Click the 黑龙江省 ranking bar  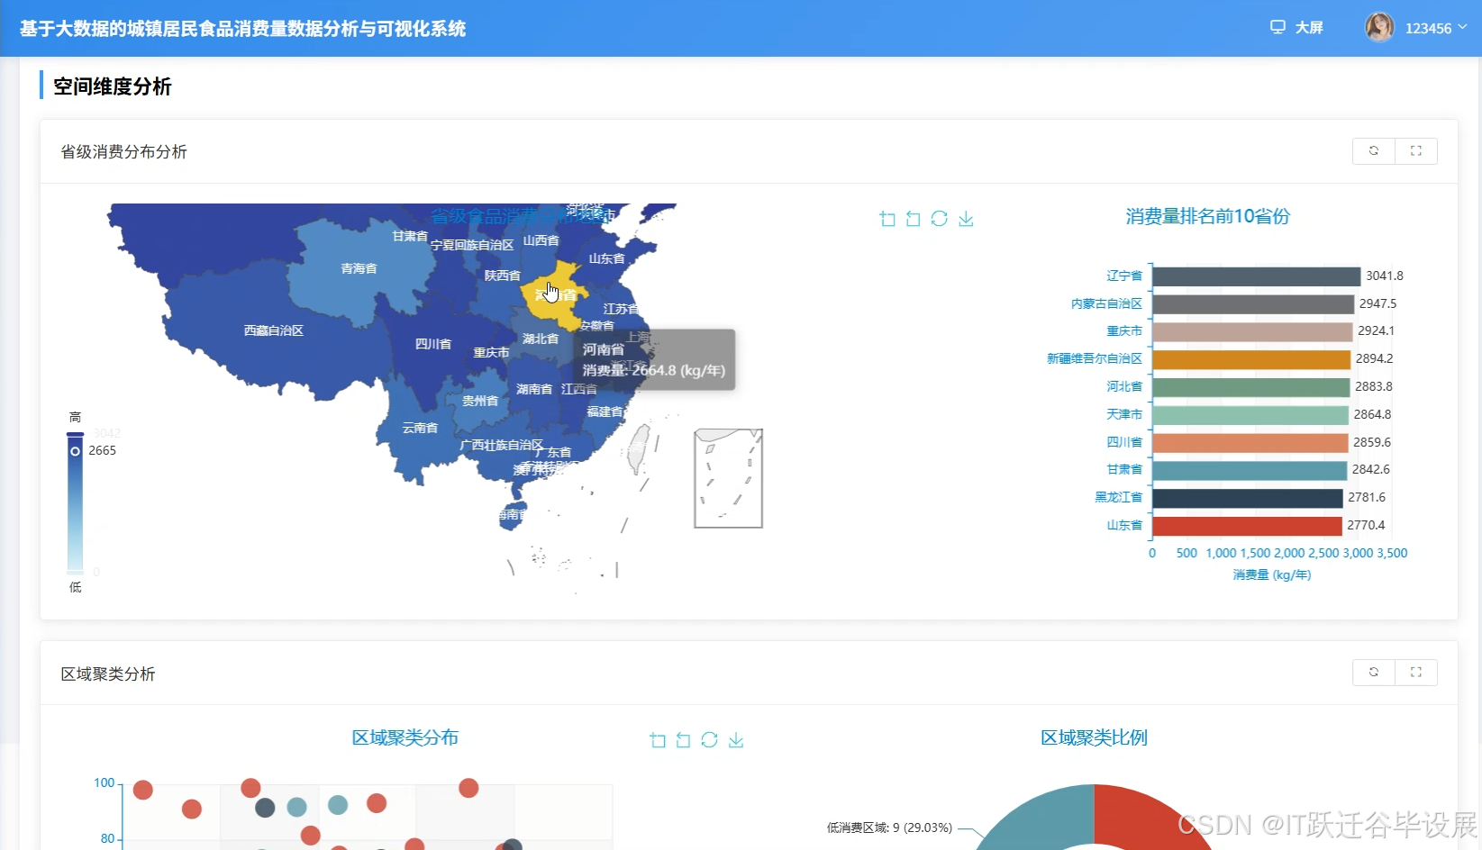click(1248, 497)
